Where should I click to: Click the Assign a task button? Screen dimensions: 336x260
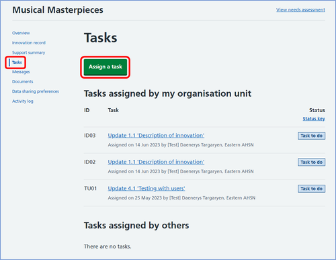(x=106, y=67)
